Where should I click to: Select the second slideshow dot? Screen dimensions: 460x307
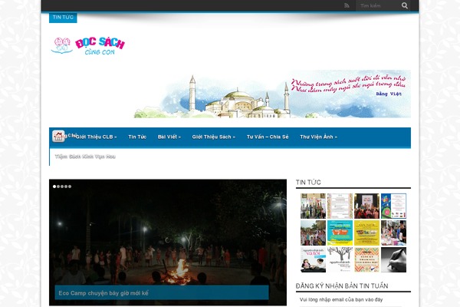click(58, 187)
